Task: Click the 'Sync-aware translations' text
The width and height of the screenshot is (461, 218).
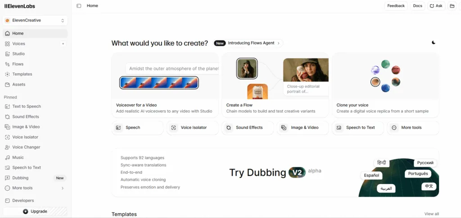Action: click(x=143, y=165)
